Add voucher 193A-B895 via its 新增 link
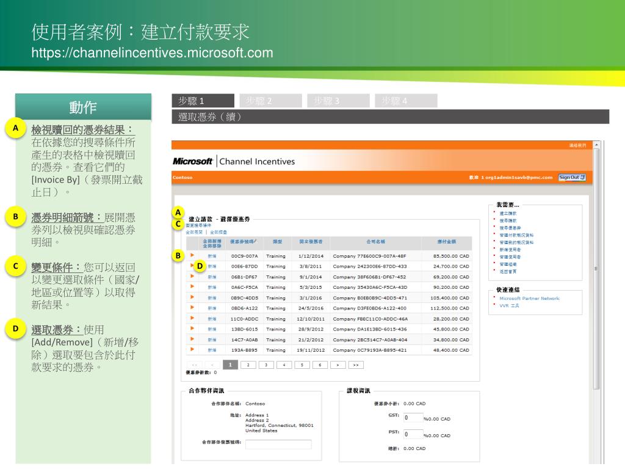This screenshot has width=625, height=469. 212,350
